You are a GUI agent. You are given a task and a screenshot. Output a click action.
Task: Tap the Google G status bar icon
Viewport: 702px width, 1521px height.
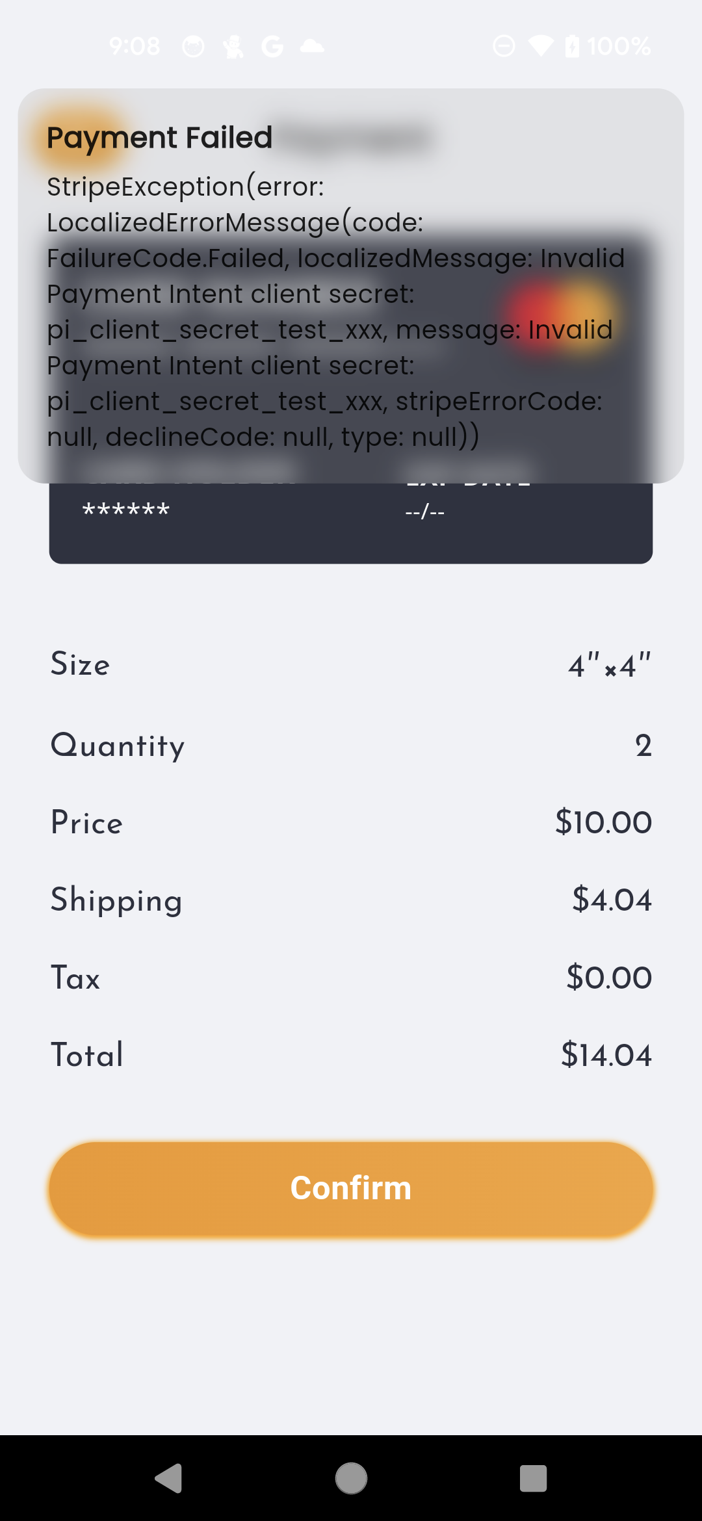(272, 46)
